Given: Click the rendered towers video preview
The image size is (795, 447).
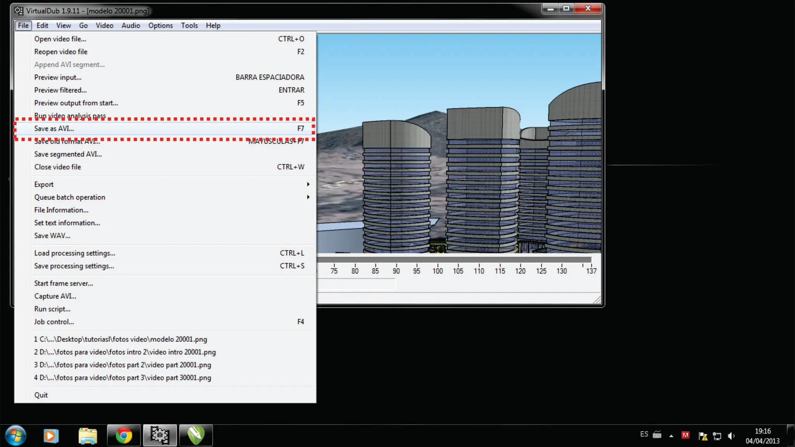Looking at the screenshot, I should pyautogui.click(x=459, y=143).
